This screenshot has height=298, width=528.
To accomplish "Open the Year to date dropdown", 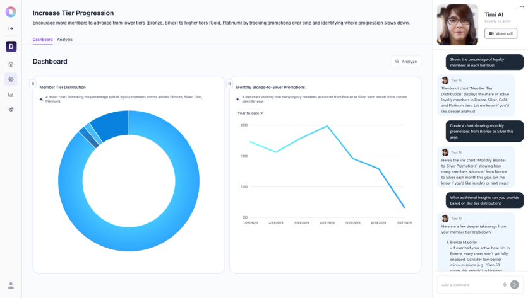I will click(250, 113).
